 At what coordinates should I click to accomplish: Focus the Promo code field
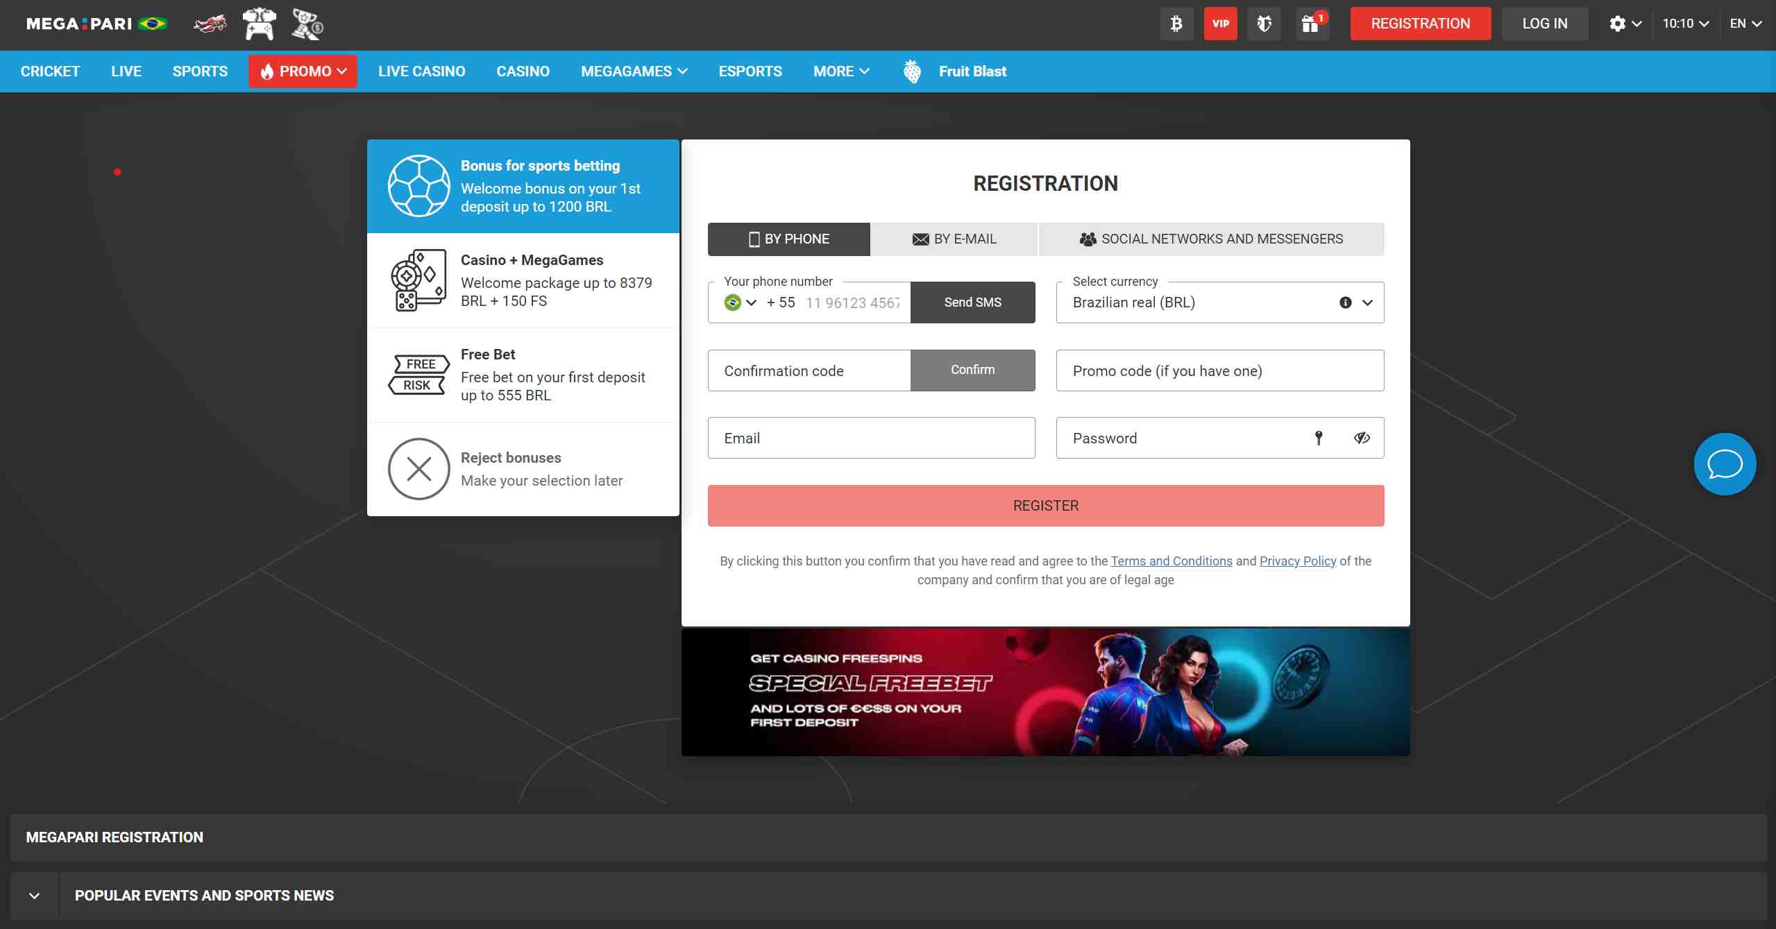click(x=1220, y=370)
